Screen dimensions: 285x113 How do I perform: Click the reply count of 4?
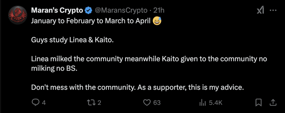[43, 103]
